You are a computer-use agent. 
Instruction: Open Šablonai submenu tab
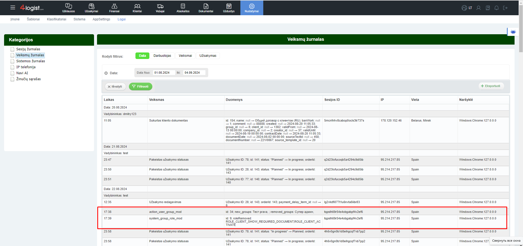tap(33, 19)
